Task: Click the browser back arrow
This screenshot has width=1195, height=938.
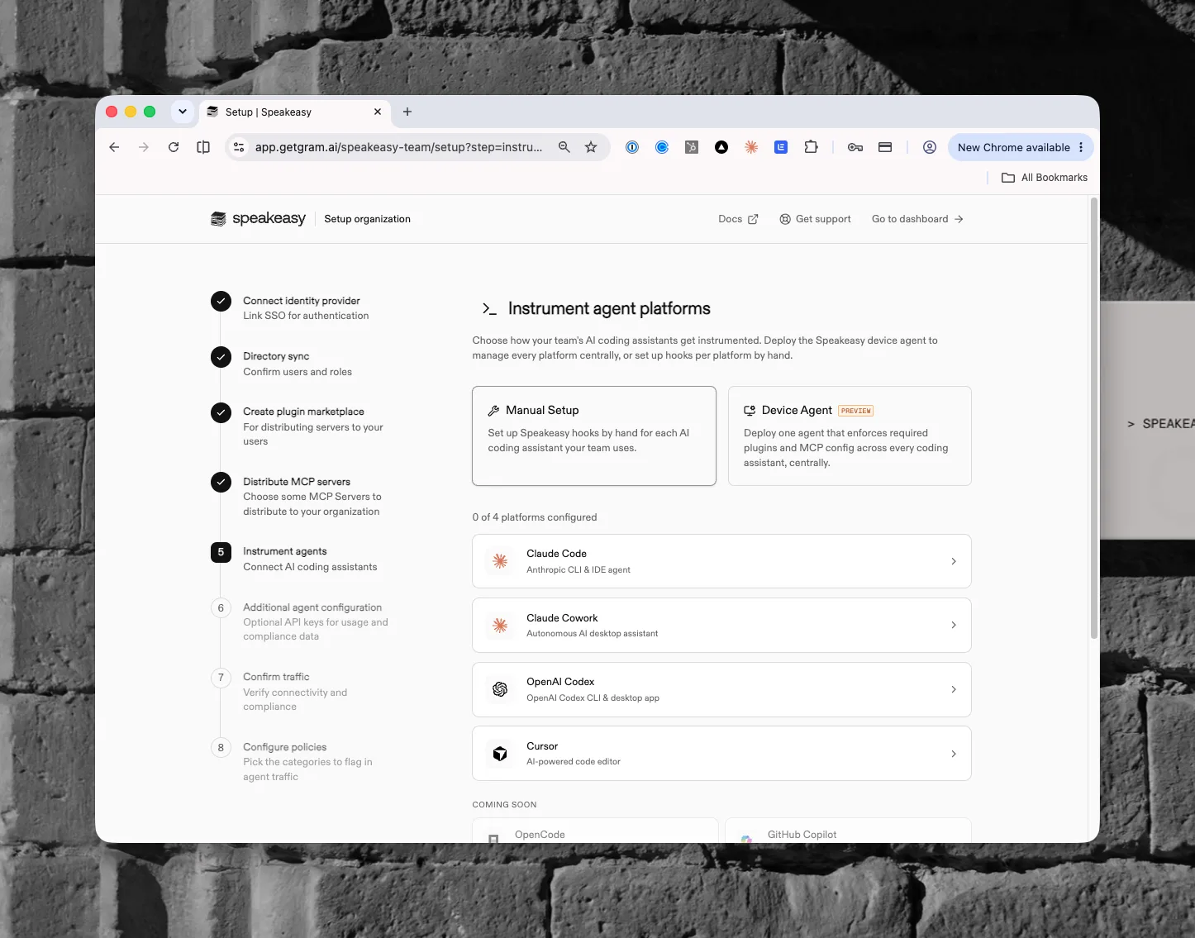Action: coord(114,147)
